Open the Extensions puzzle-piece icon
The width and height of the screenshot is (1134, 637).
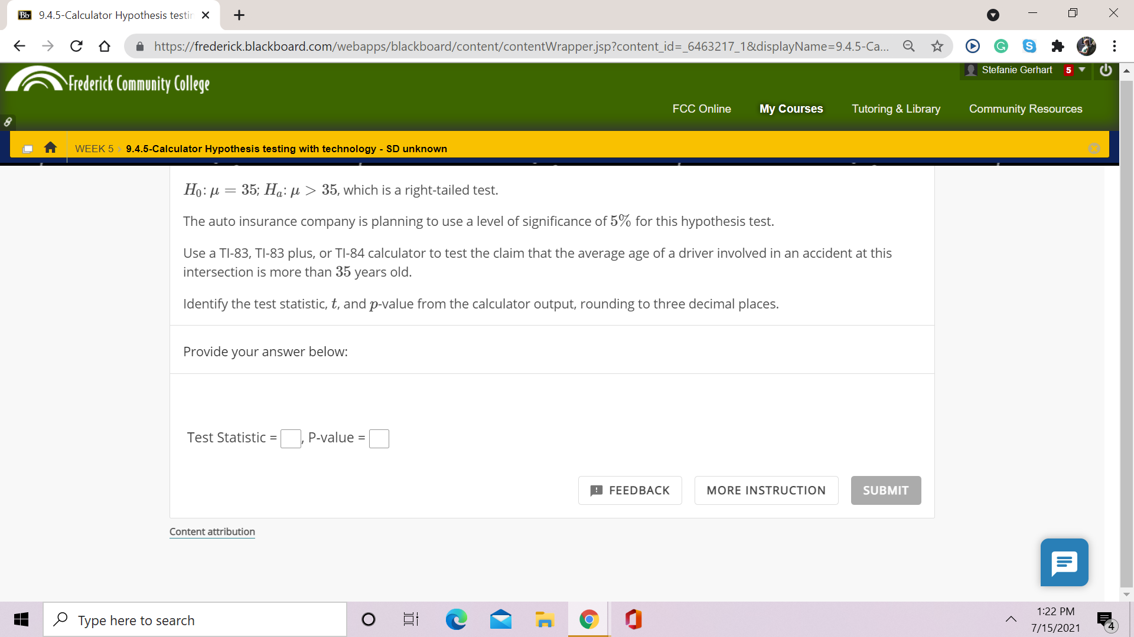pos(1058,46)
